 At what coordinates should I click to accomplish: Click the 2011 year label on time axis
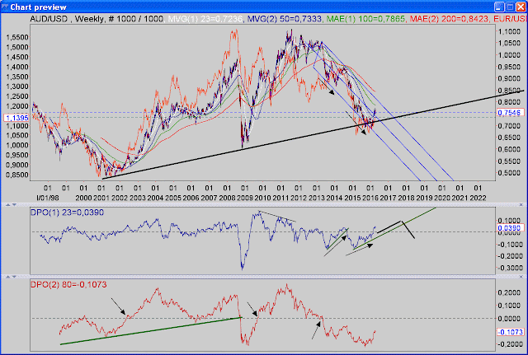point(280,198)
